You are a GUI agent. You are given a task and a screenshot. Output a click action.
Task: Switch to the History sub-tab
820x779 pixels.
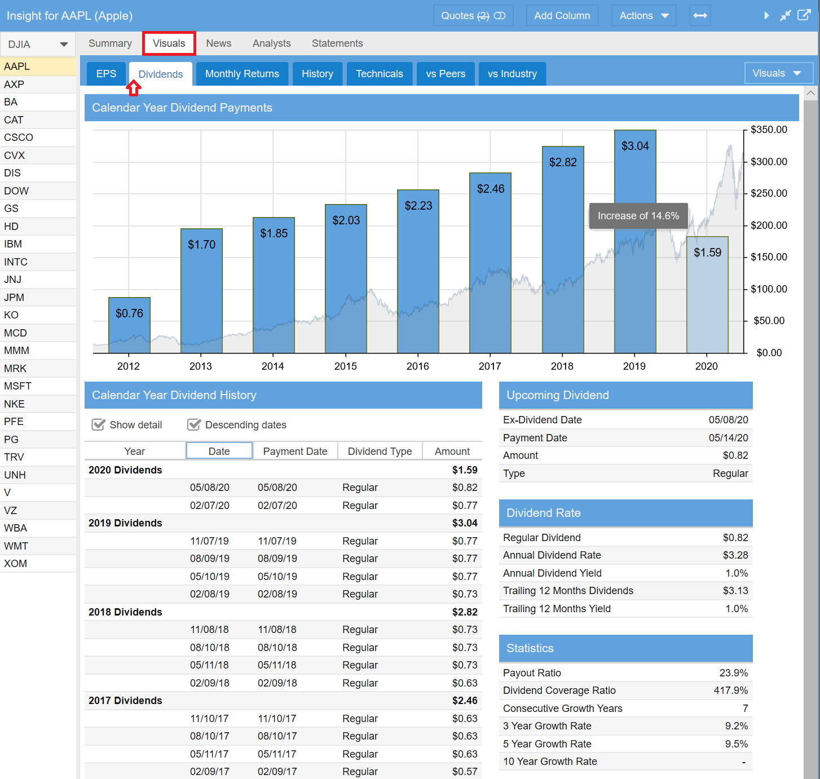tap(317, 74)
